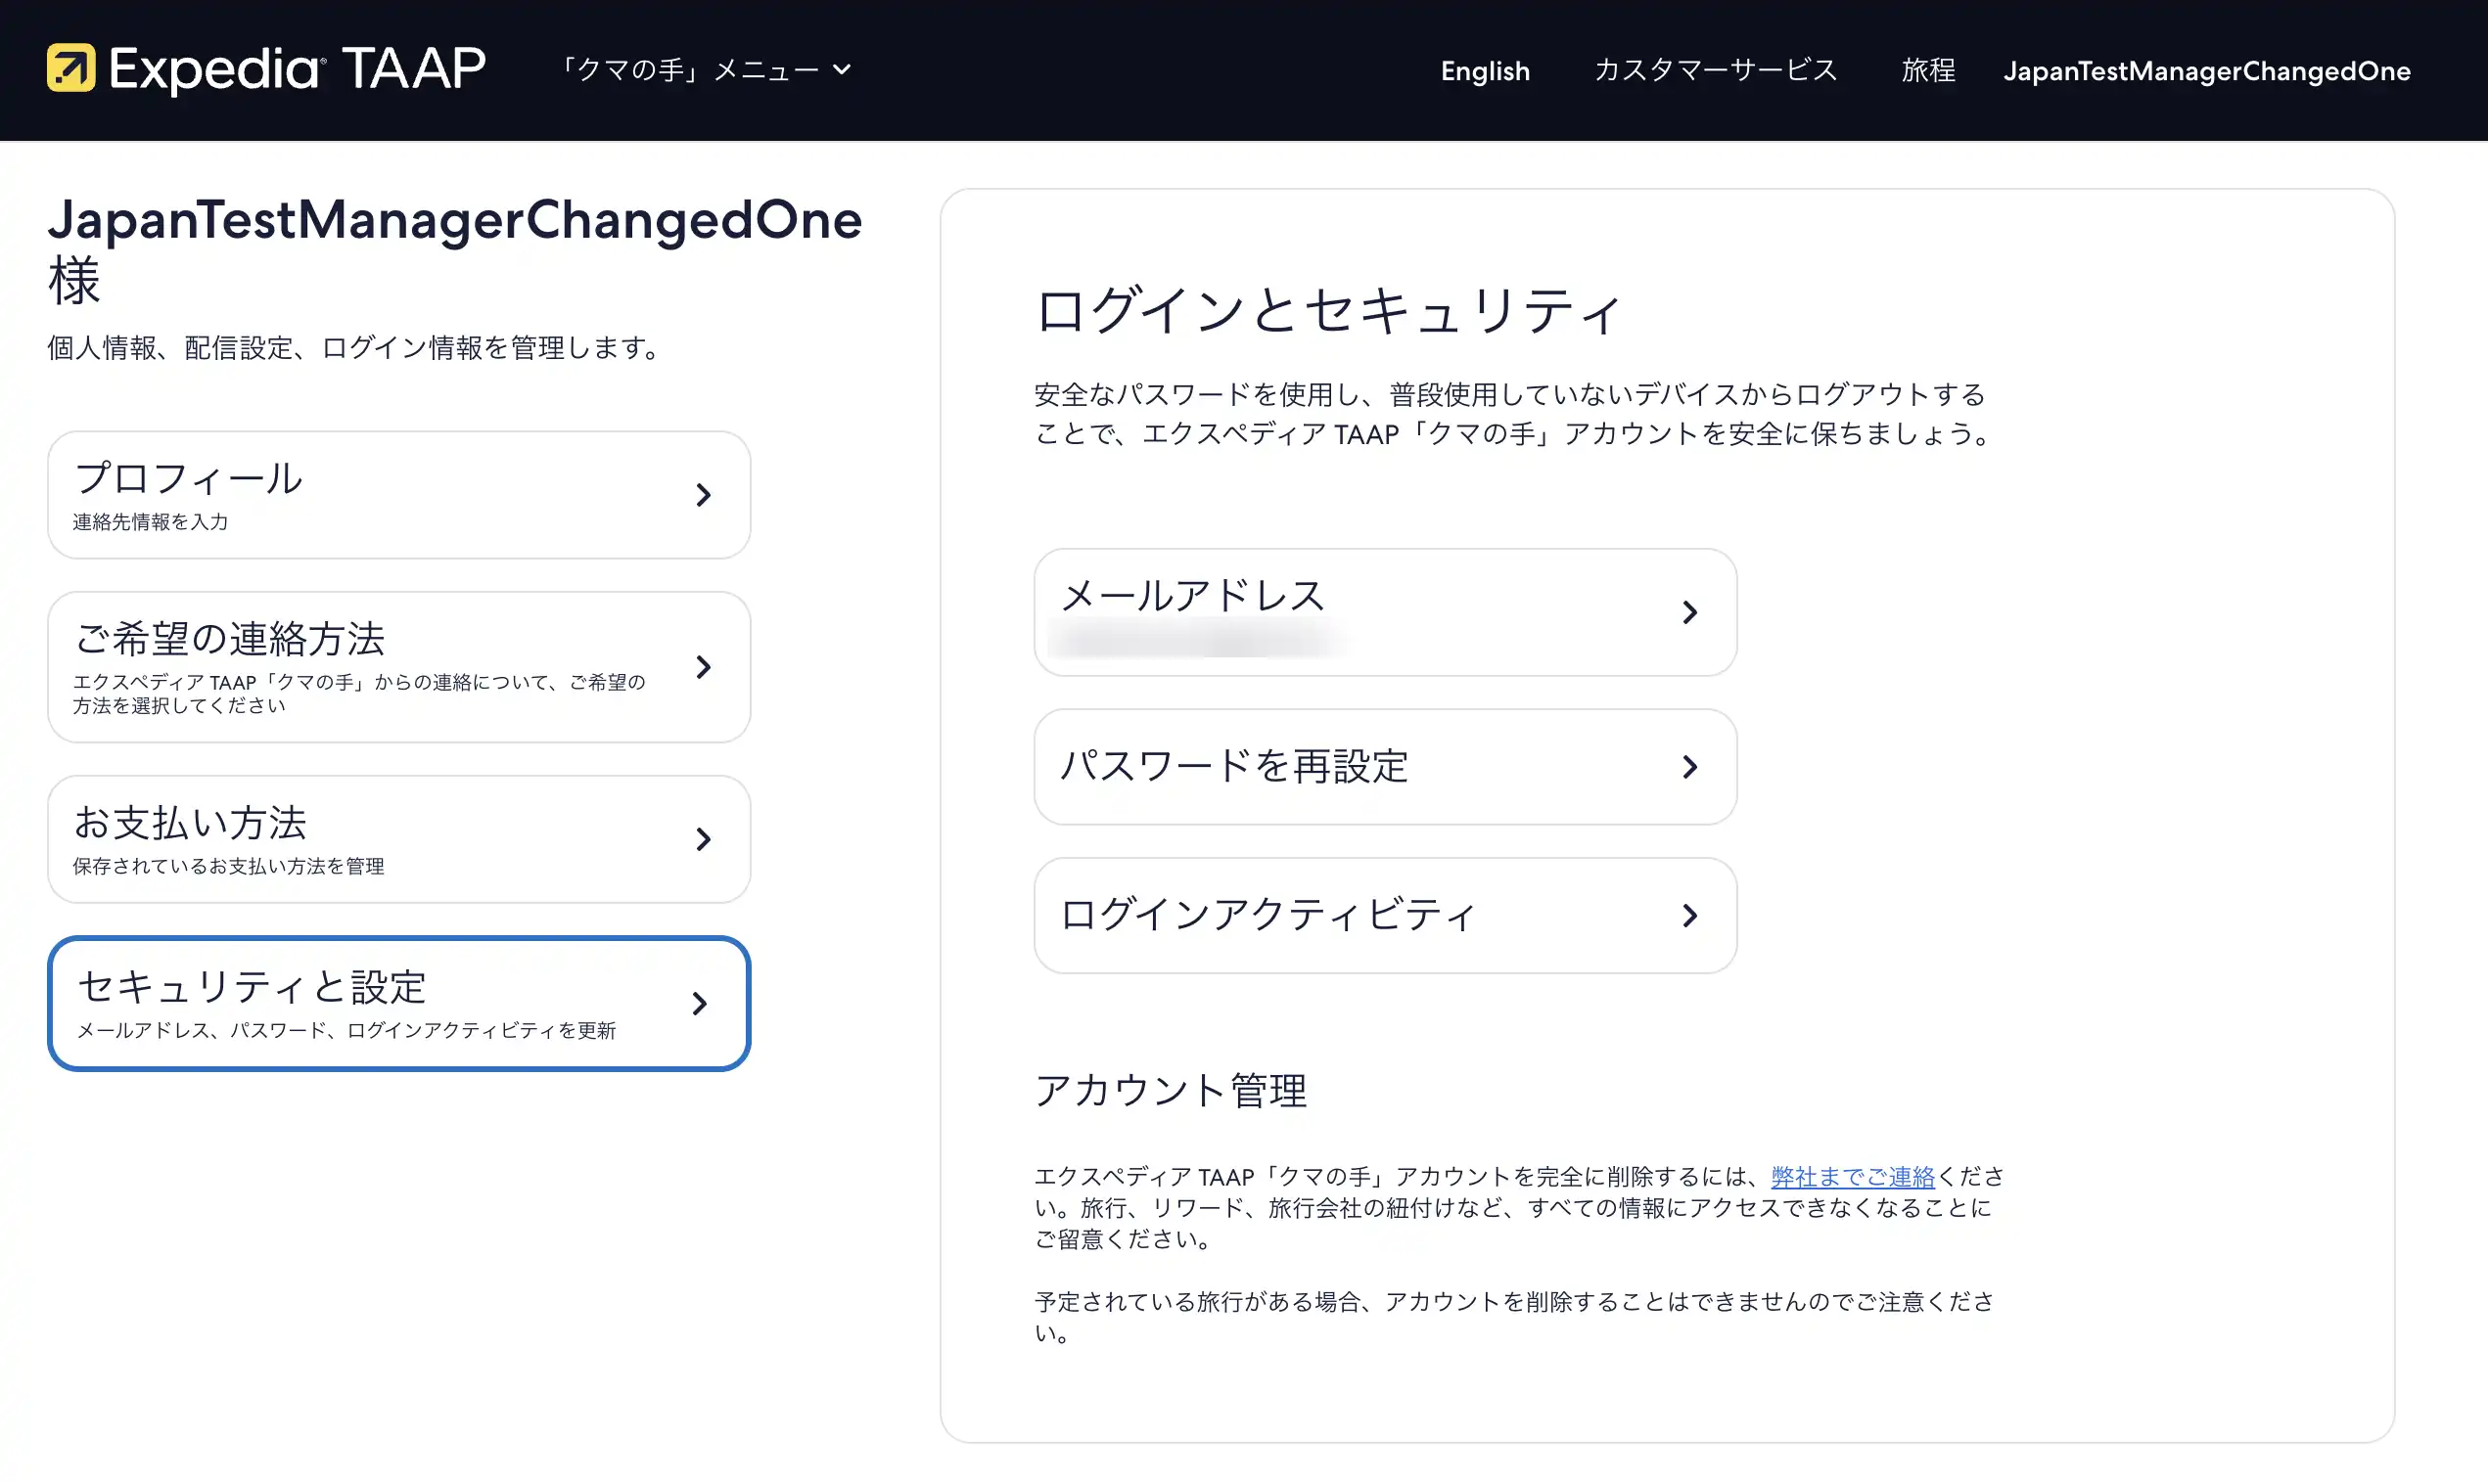Open 旅程 in the top navigation
Image resolution: width=2488 pixels, height=1481 pixels.
(x=1928, y=69)
